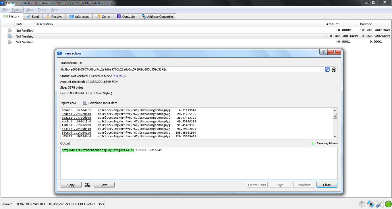Open the Address Converter tab
This screenshot has height=209, width=392.
click(157, 17)
